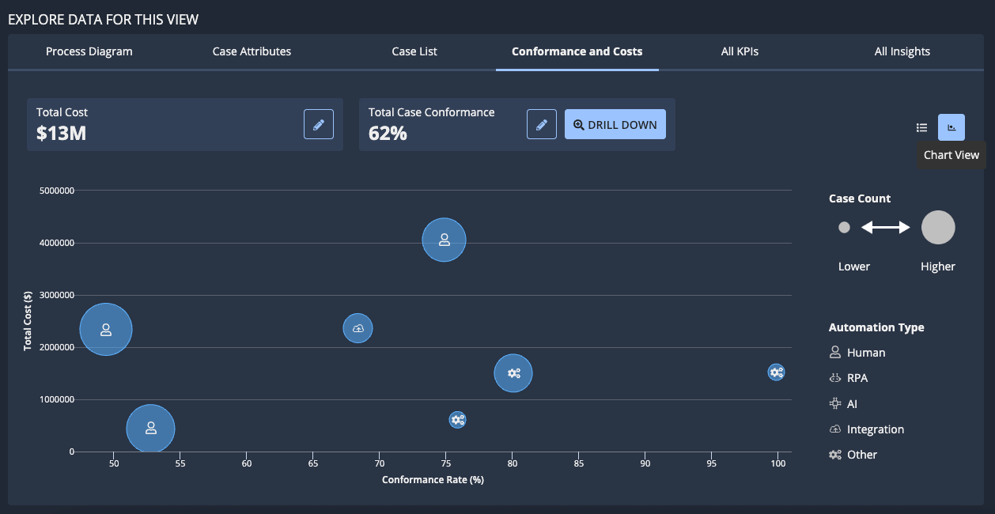
Task: Select the Other bubble at 80% conformance
Action: [513, 373]
